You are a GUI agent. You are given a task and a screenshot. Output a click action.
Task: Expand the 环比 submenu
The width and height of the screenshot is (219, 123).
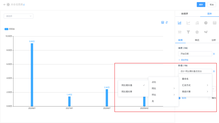pyautogui.click(x=163, y=95)
